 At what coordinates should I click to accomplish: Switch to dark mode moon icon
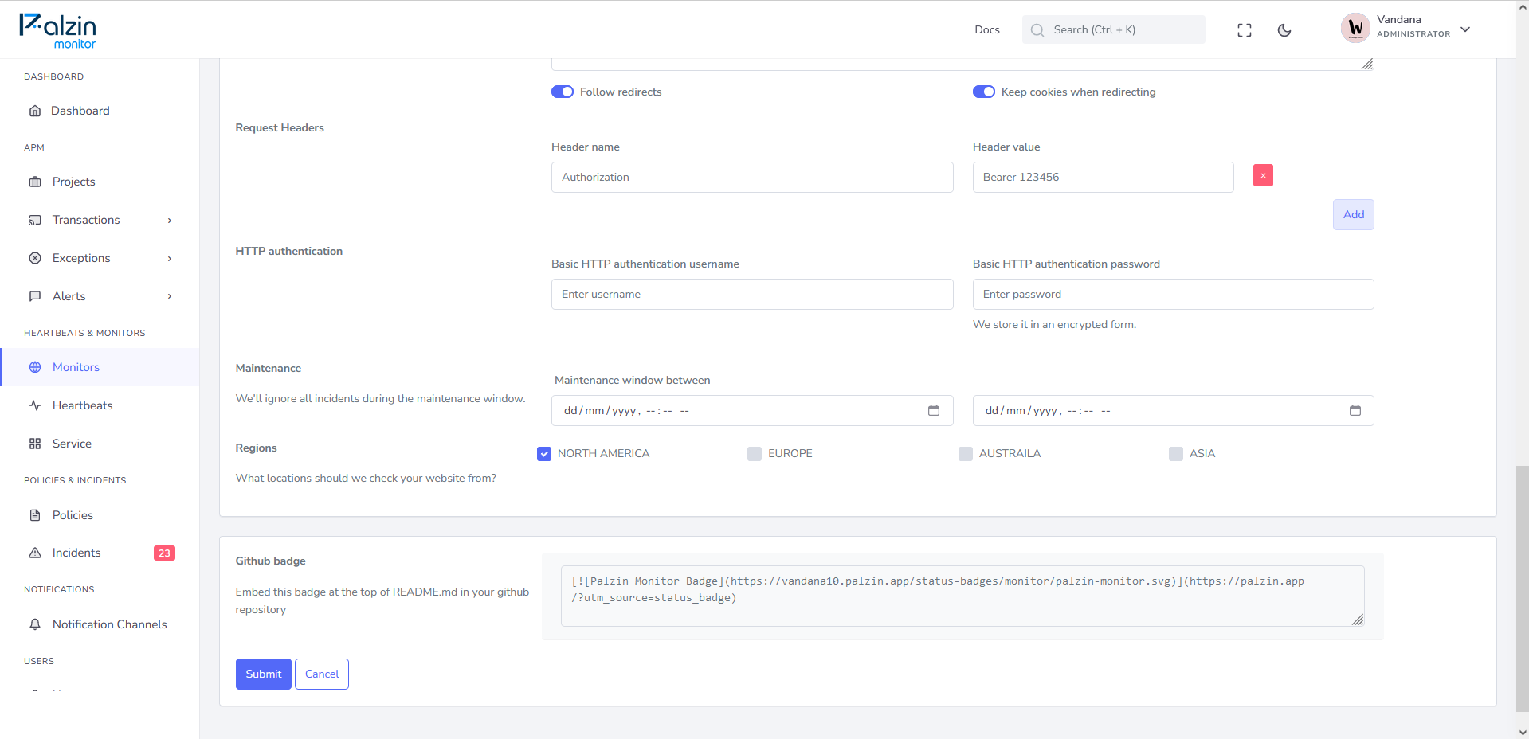[1284, 30]
